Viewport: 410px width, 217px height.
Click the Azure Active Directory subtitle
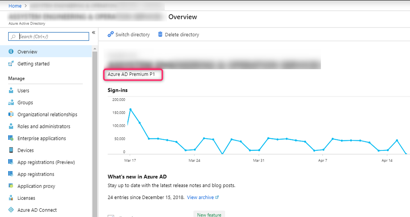click(x=27, y=23)
